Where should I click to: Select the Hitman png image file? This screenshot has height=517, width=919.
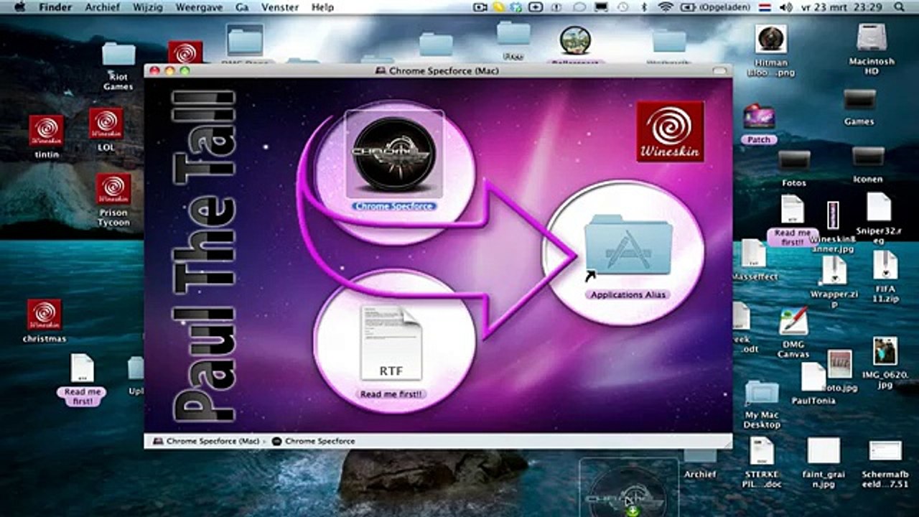tap(771, 39)
